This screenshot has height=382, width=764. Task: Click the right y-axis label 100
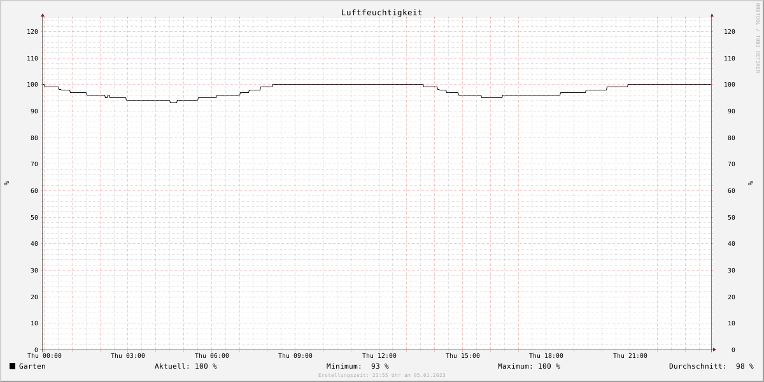point(730,85)
